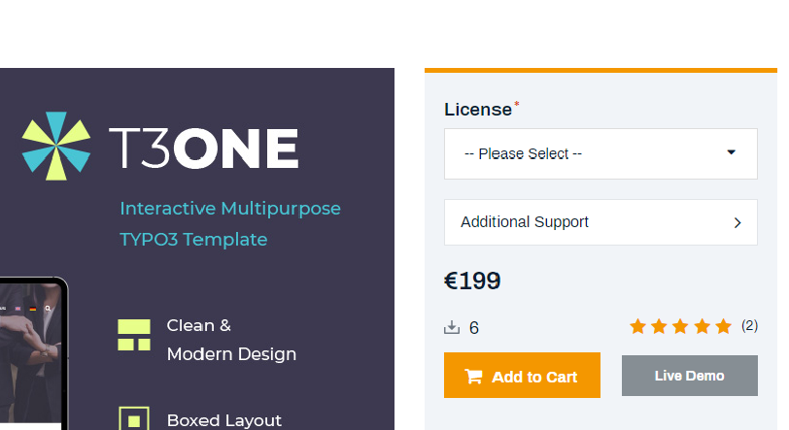Open the Live Demo
The width and height of the screenshot is (789, 430).
coord(689,376)
